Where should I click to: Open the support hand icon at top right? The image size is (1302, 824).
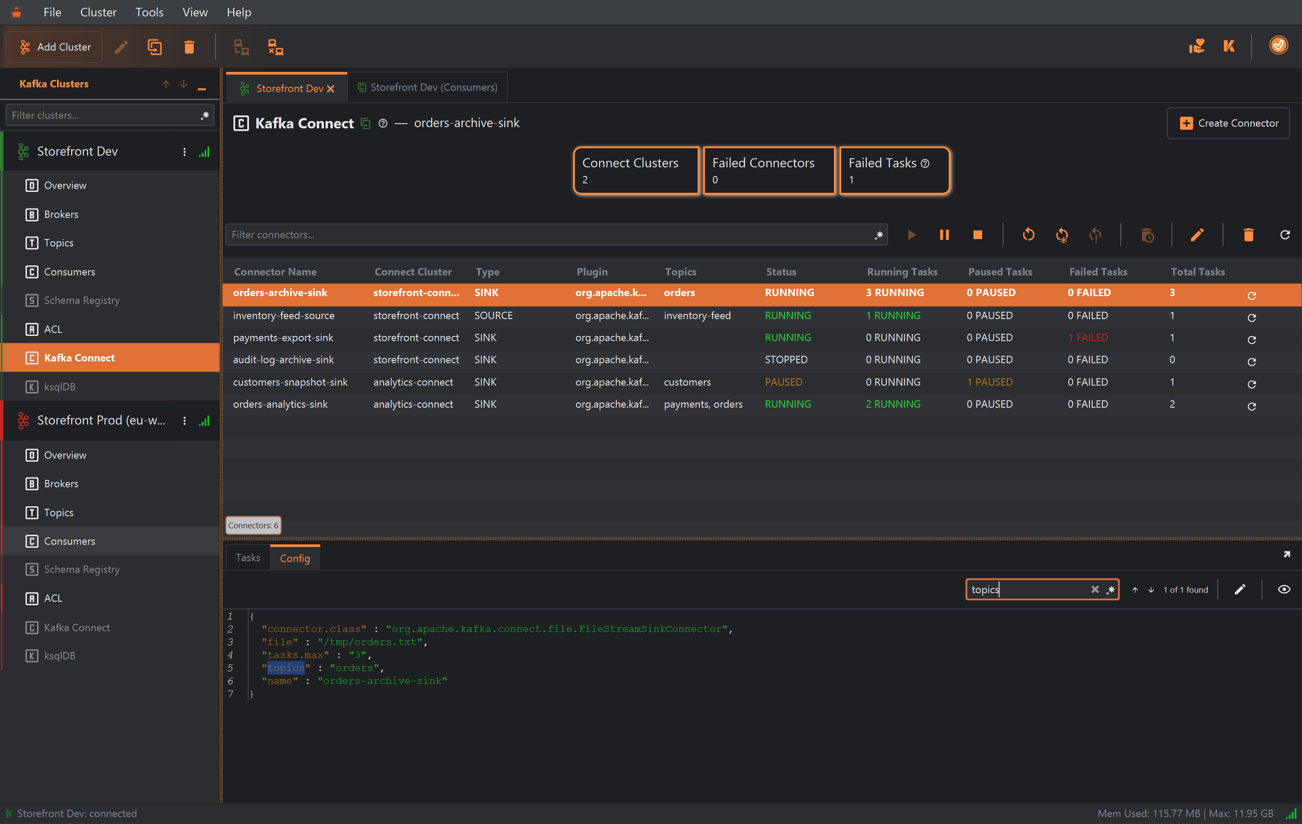[x=1196, y=46]
